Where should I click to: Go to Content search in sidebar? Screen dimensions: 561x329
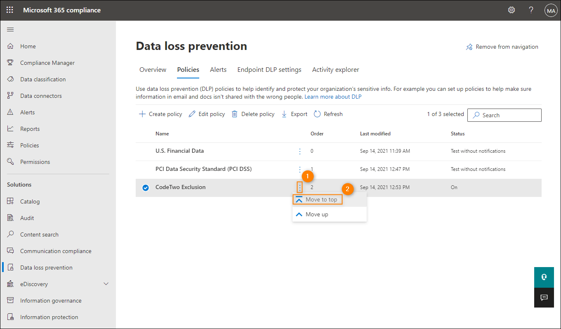[39, 234]
